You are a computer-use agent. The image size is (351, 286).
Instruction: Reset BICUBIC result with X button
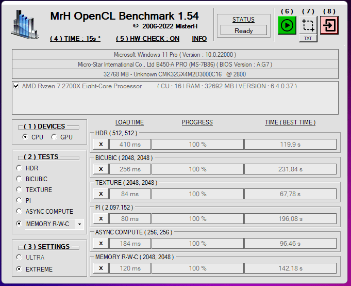tap(101, 169)
